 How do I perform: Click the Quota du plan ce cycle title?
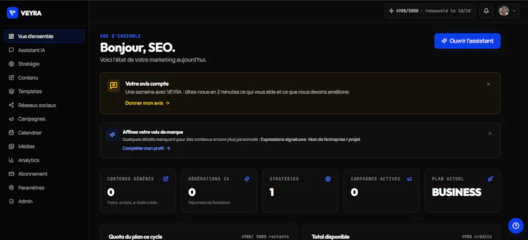click(135, 237)
